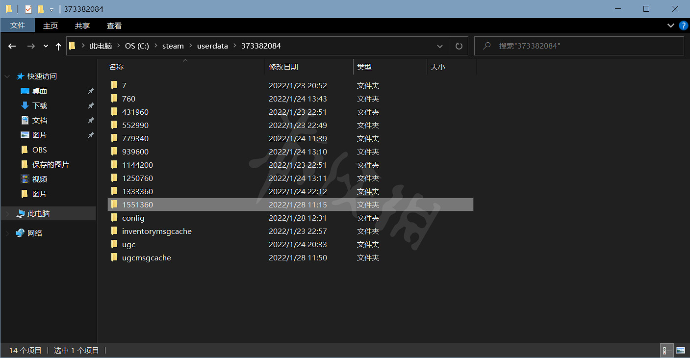This screenshot has height=358, width=690.
Task: Open the recent locations dropdown next to navigation arrows
Action: coord(45,46)
